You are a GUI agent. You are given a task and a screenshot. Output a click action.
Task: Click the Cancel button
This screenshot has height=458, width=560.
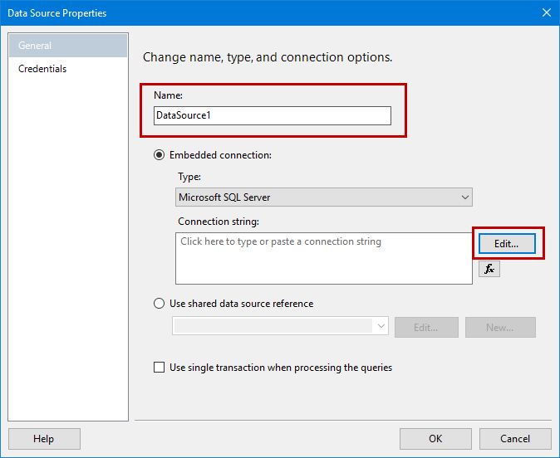pyautogui.click(x=515, y=439)
